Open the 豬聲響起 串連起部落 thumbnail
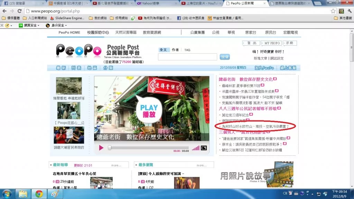This screenshot has height=199, width=354. (x=69, y=86)
